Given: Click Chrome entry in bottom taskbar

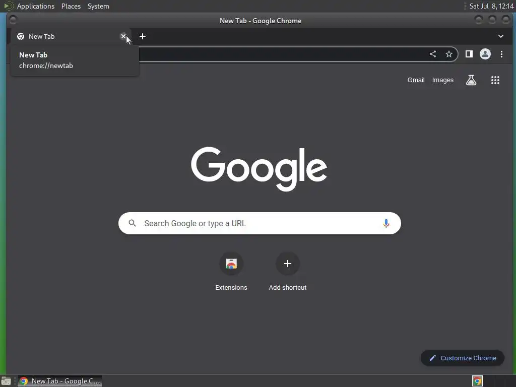Looking at the screenshot, I should coord(59,381).
